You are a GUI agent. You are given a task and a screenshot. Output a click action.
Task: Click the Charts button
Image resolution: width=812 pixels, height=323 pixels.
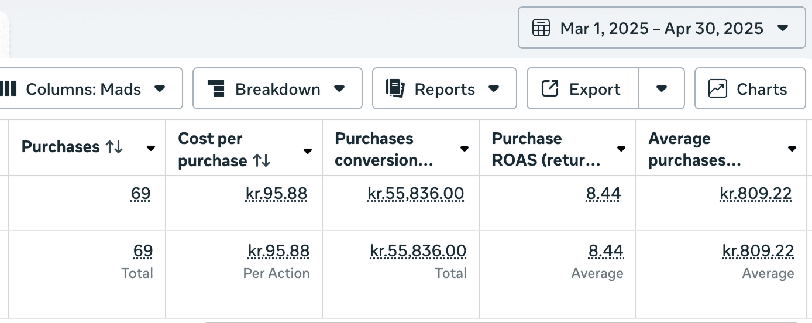pos(749,89)
